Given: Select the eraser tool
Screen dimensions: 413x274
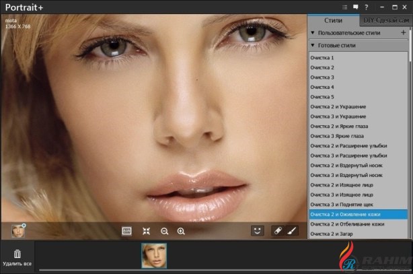Looking at the screenshot, I should [277, 230].
